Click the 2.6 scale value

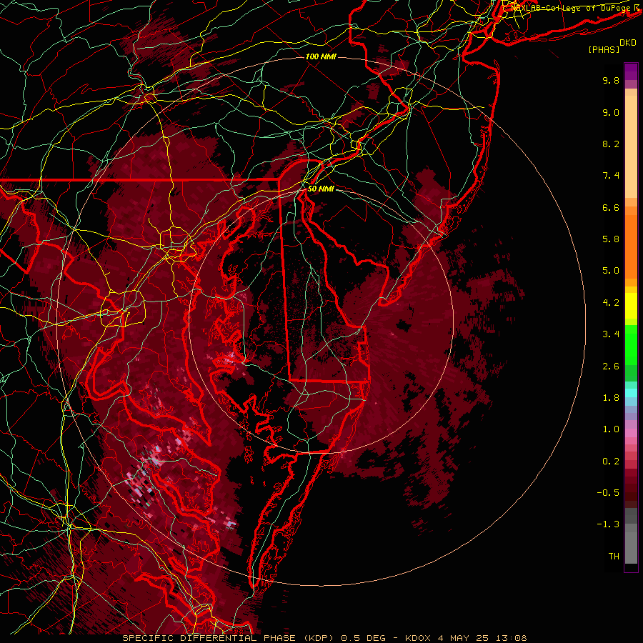611,367
